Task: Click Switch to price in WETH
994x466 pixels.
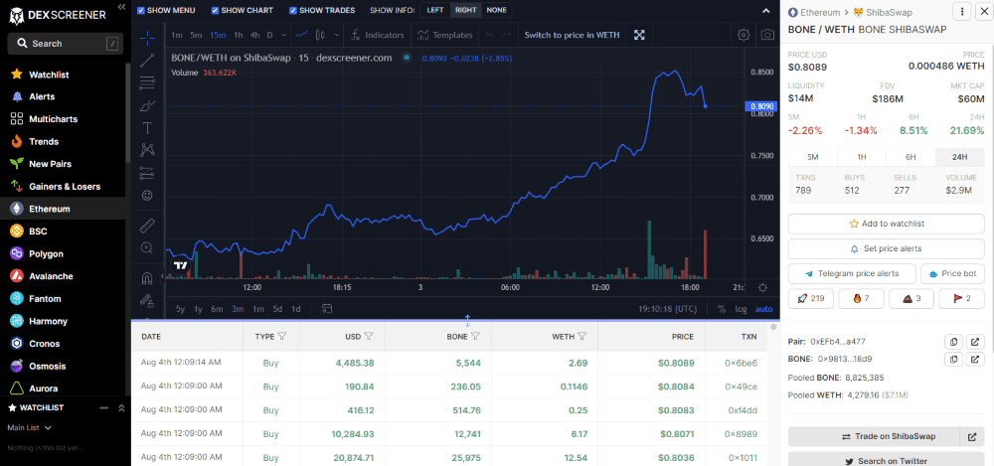Action: (x=572, y=35)
